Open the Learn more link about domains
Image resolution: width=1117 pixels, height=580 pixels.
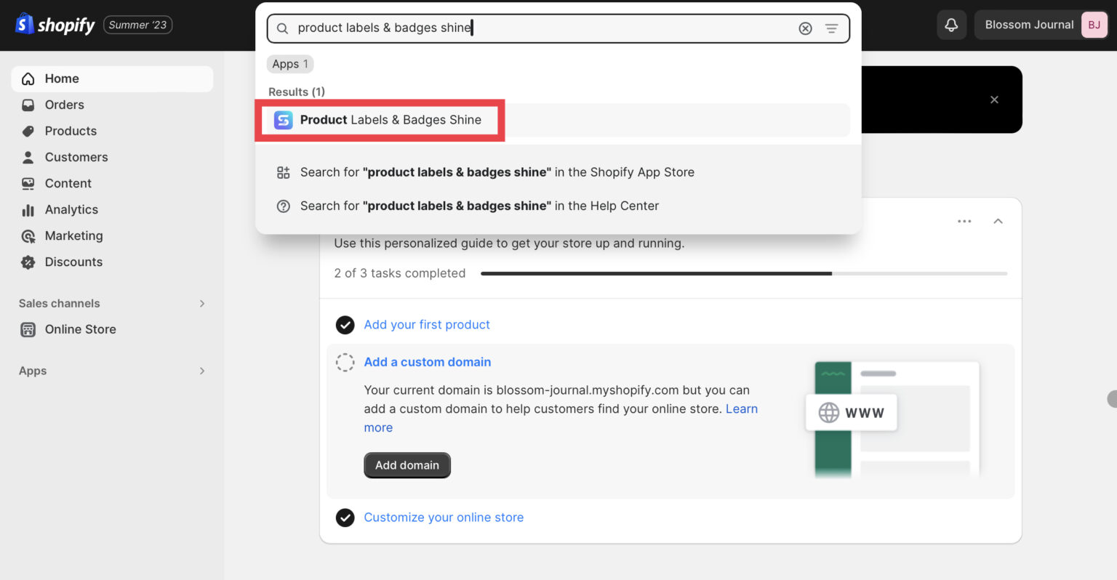click(x=741, y=408)
